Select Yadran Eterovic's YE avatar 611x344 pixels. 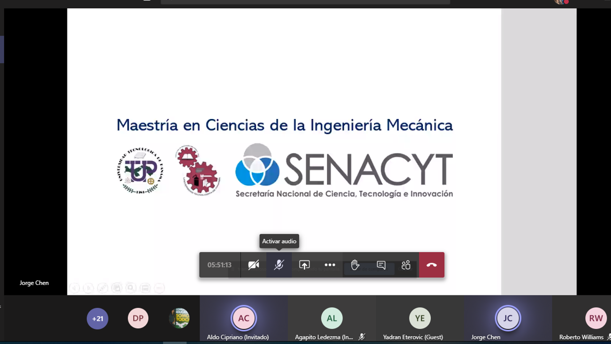[420, 318]
